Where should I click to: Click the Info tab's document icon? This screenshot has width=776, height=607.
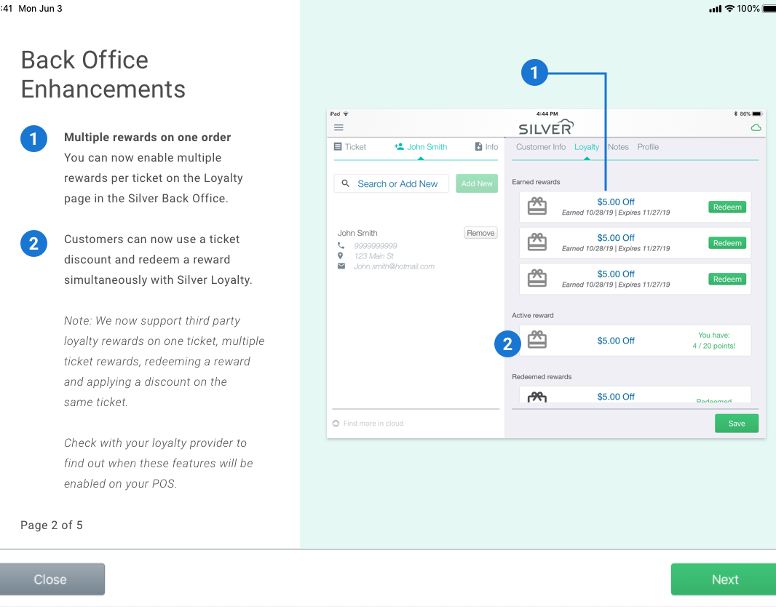coord(478,146)
